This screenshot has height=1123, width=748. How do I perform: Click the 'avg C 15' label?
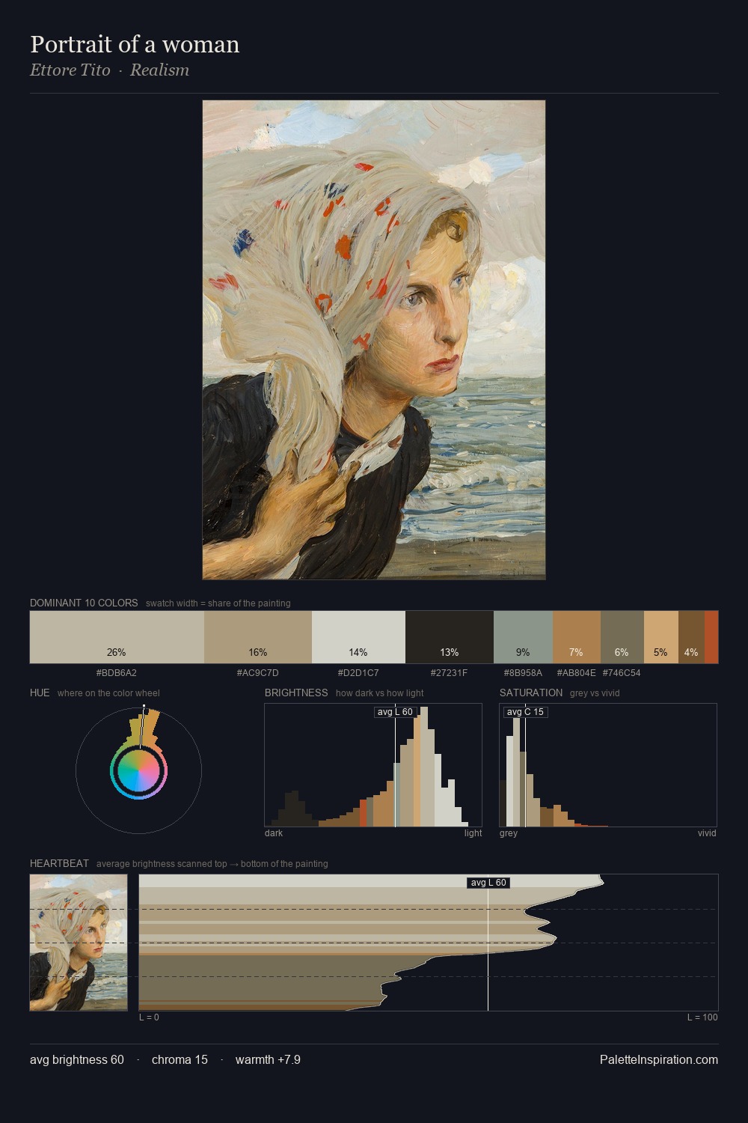click(x=525, y=712)
